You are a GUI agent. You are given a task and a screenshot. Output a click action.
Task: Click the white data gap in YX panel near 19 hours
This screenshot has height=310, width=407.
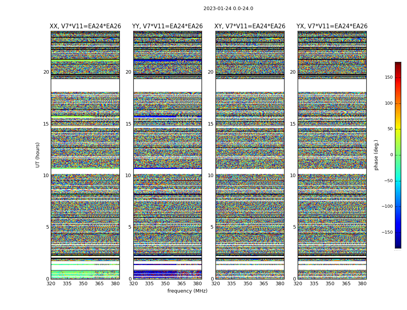coord(332,85)
